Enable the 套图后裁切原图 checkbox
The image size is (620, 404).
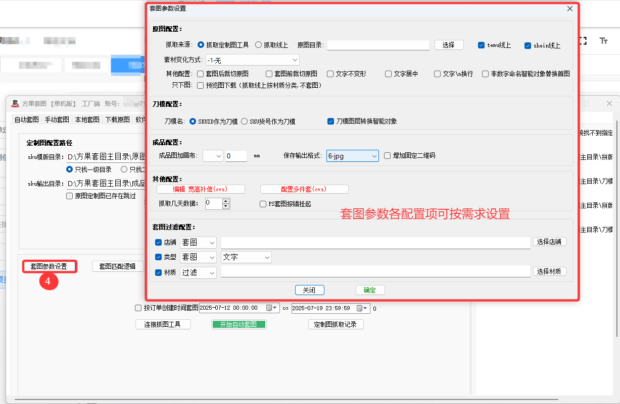coord(201,74)
